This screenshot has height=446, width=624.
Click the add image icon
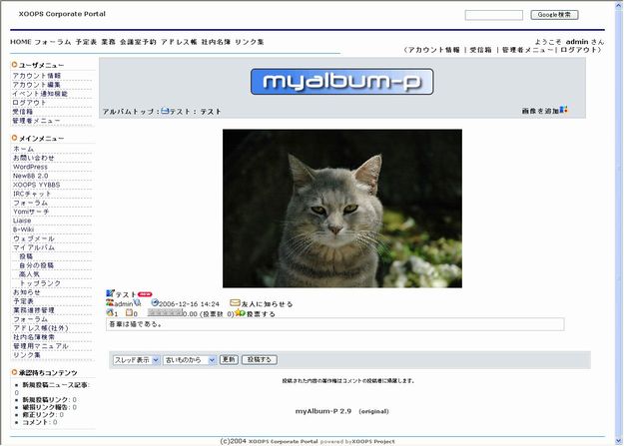pyautogui.click(x=564, y=111)
